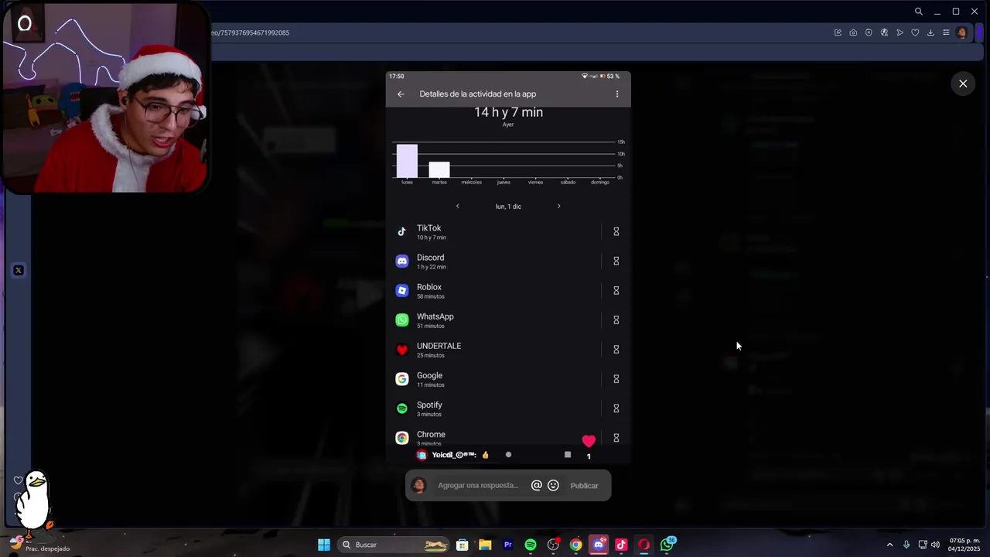
Task: Open WhatsApp from the taskbar
Action: point(667,545)
